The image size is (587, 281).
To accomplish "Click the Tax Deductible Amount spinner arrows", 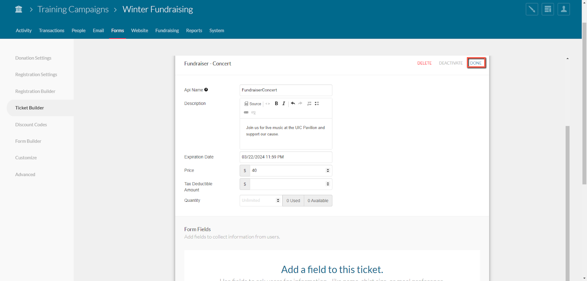I will [328, 184].
